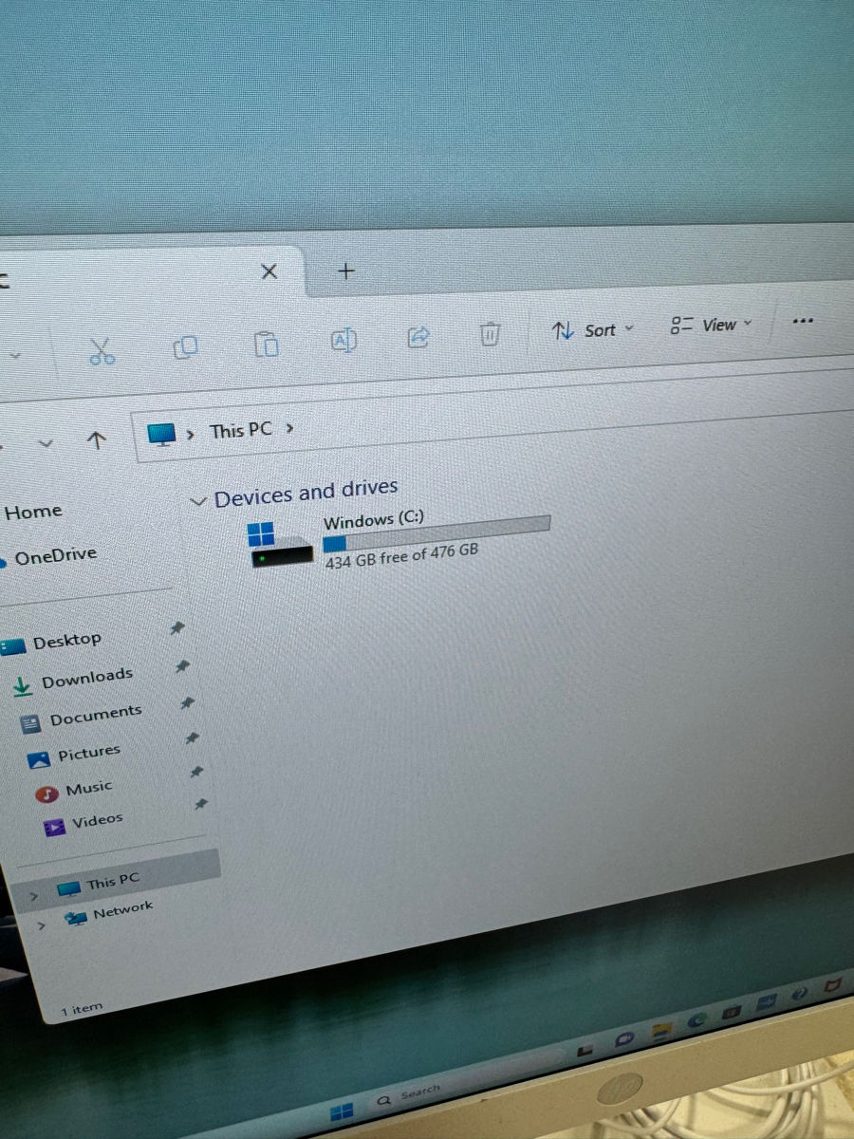Click the Share icon in toolbar
The image size is (854, 1139).
coord(418,336)
